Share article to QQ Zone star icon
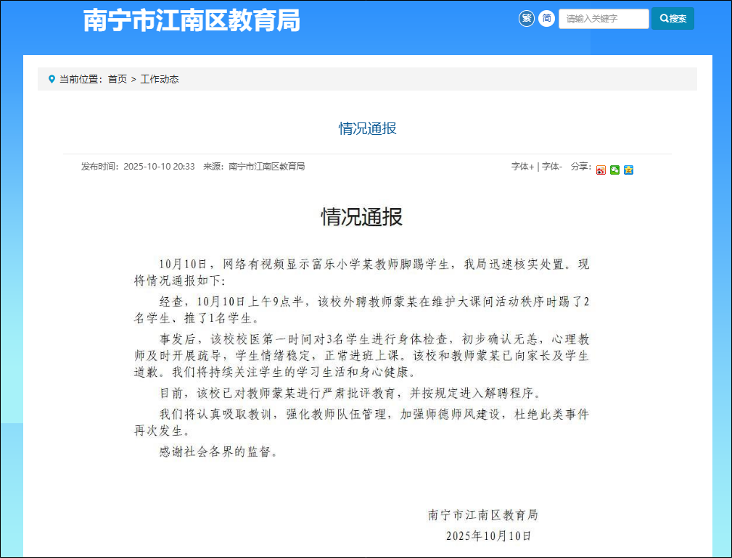The image size is (732, 558). 629,170
